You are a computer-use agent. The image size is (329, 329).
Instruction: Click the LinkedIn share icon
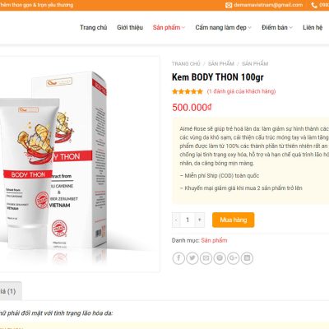247,258
